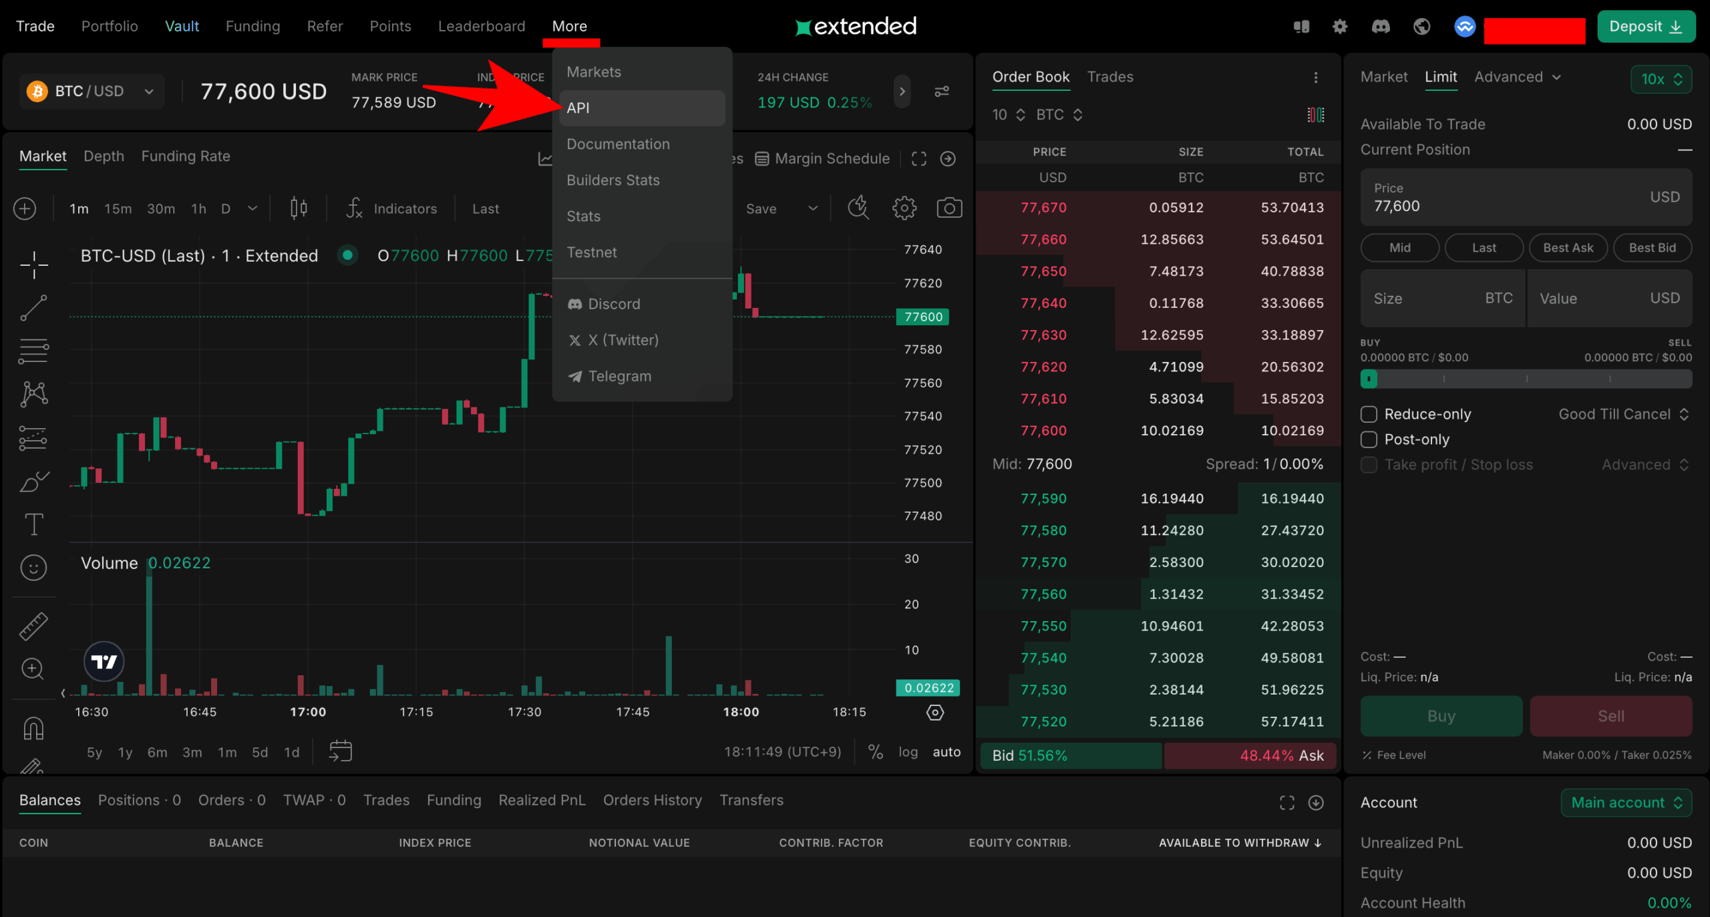The image size is (1710, 917).
Task: Select the 15m chart interval
Action: click(x=118, y=208)
